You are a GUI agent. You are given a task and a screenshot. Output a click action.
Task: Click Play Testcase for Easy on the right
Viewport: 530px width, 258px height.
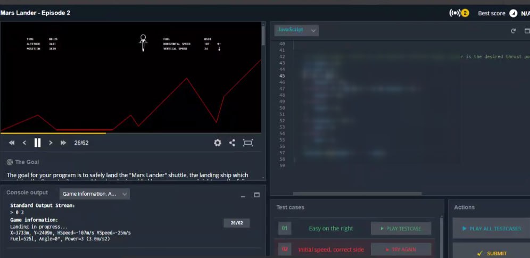click(400, 229)
